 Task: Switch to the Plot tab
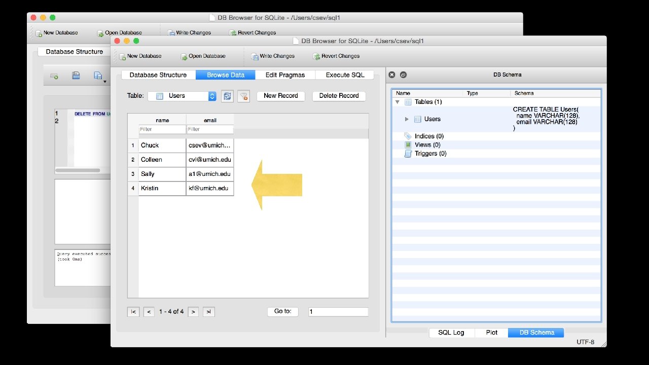click(492, 333)
